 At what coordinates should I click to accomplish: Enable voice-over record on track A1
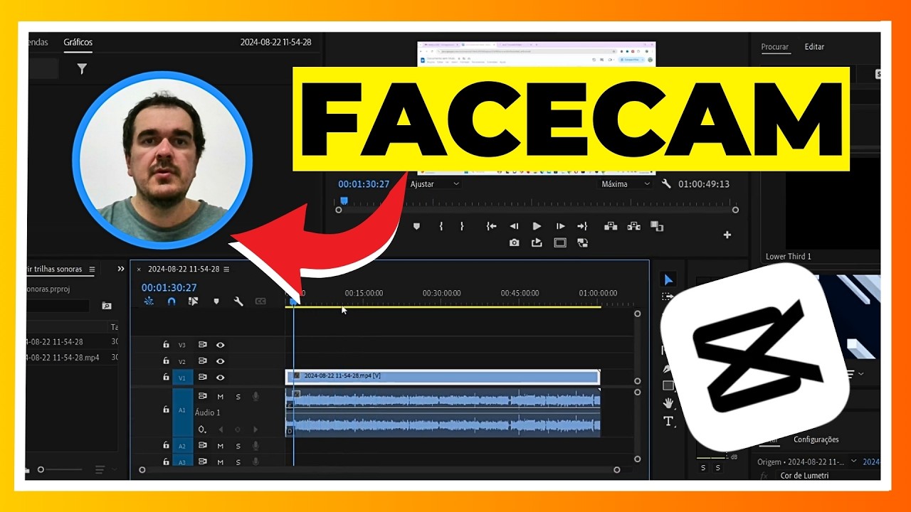[x=256, y=397]
